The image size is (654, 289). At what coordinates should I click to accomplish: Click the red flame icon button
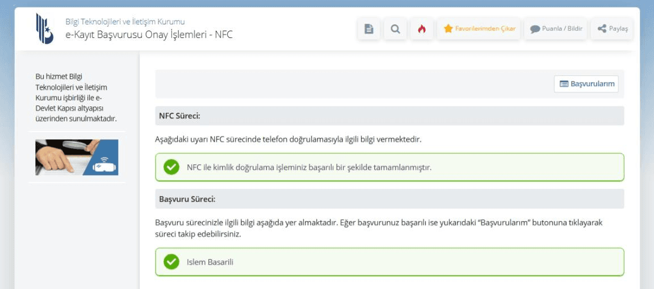(422, 29)
